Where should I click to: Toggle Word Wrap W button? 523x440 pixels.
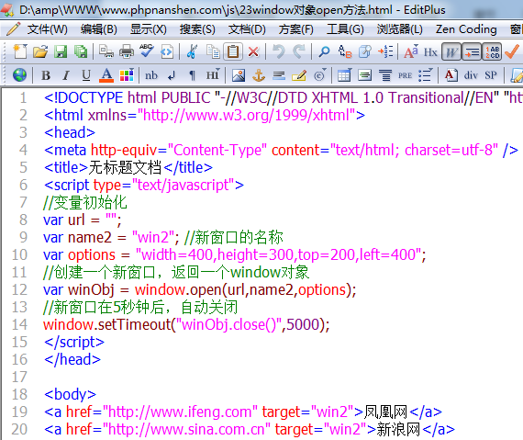point(451,51)
